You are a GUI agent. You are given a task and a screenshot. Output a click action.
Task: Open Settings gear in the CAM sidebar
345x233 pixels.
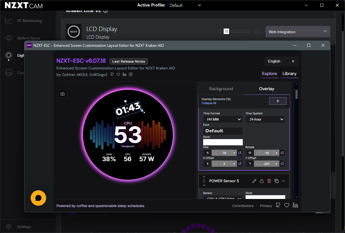click(9, 226)
